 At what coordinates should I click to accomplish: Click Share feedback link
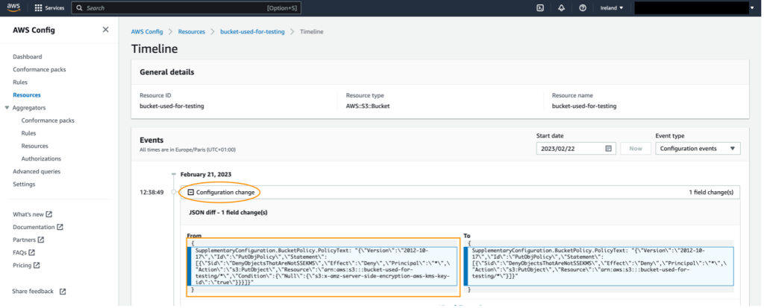pos(39,292)
